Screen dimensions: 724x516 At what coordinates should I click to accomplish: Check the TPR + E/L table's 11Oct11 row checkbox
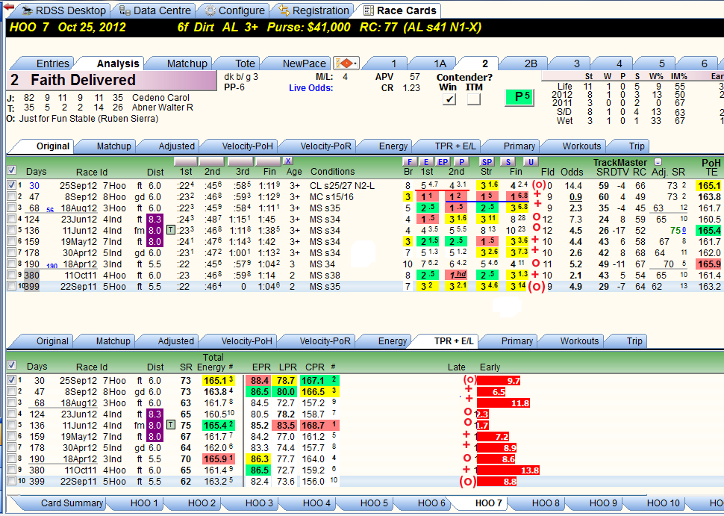11,470
